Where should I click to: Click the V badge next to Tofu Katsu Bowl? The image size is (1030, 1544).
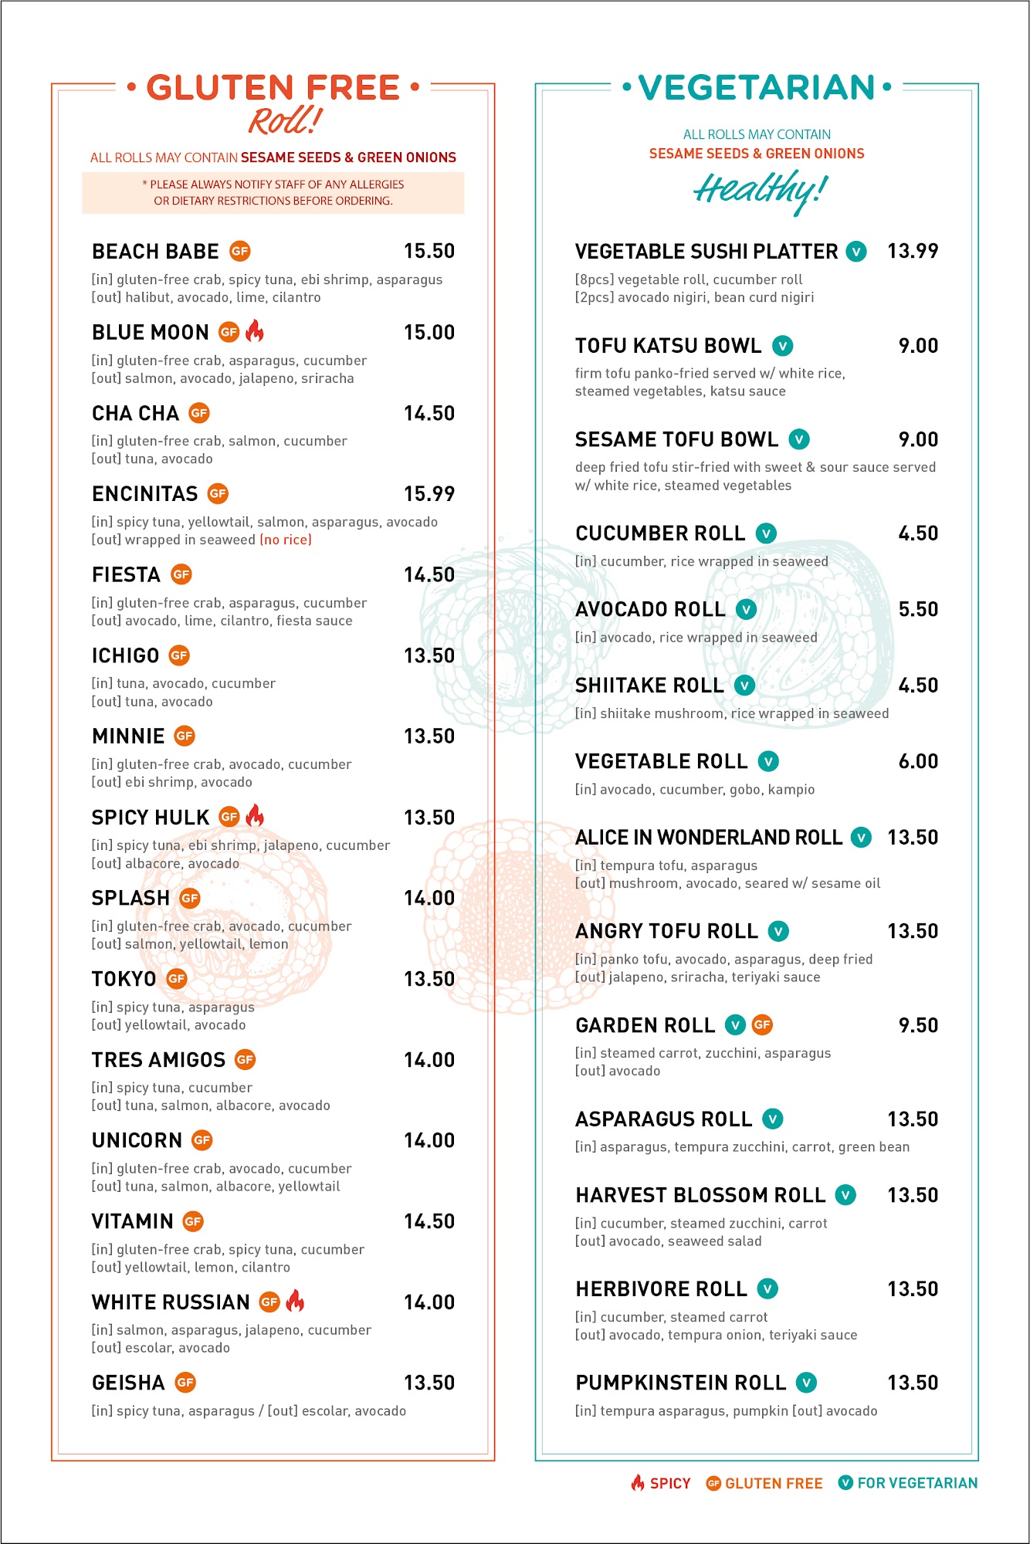tap(783, 346)
